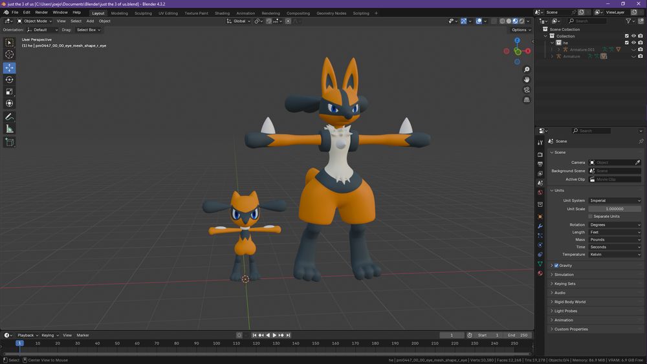Open the Modifiers wrench tab in Properties
647x364 pixels.
tap(540, 226)
